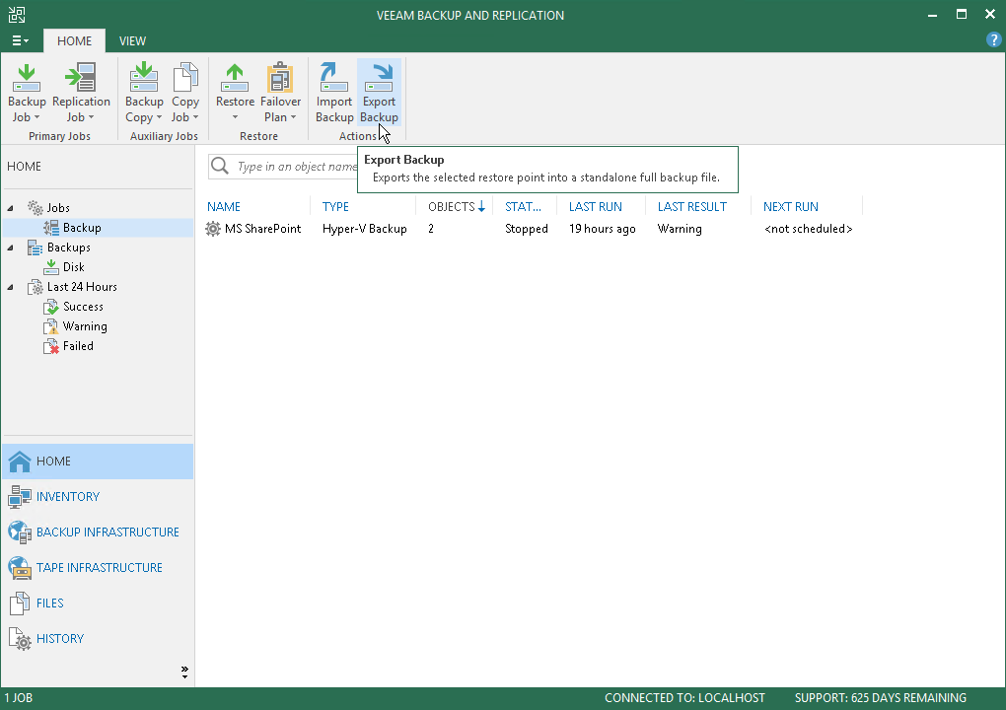
Task: Select Disk under Backups
Action: 73,267
